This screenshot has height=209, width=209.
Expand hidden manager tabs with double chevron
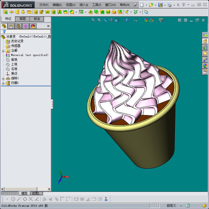tap(48, 26)
